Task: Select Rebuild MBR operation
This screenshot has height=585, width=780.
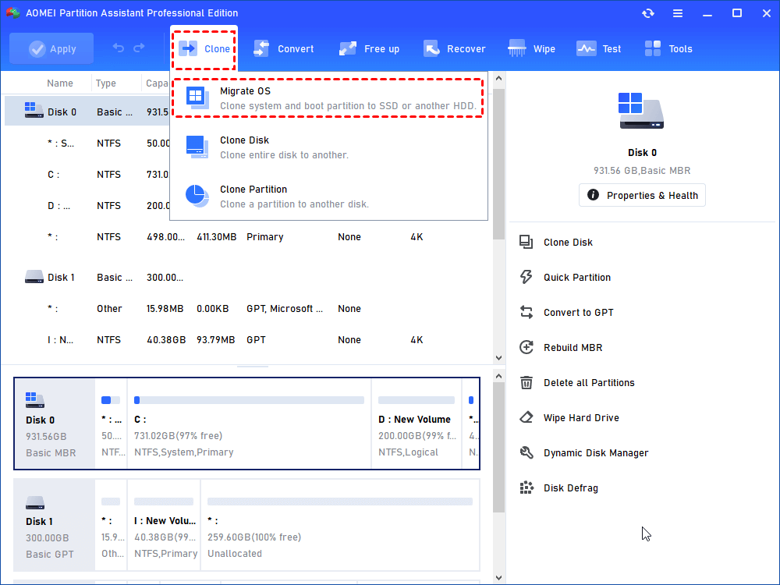Action: 573,348
